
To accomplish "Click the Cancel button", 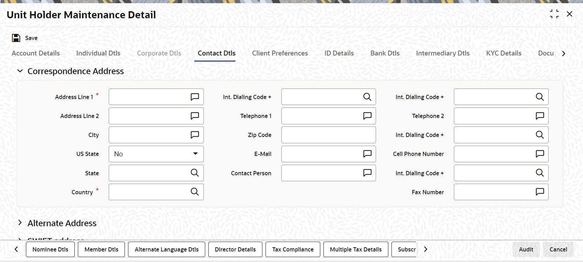I will tap(558, 249).
